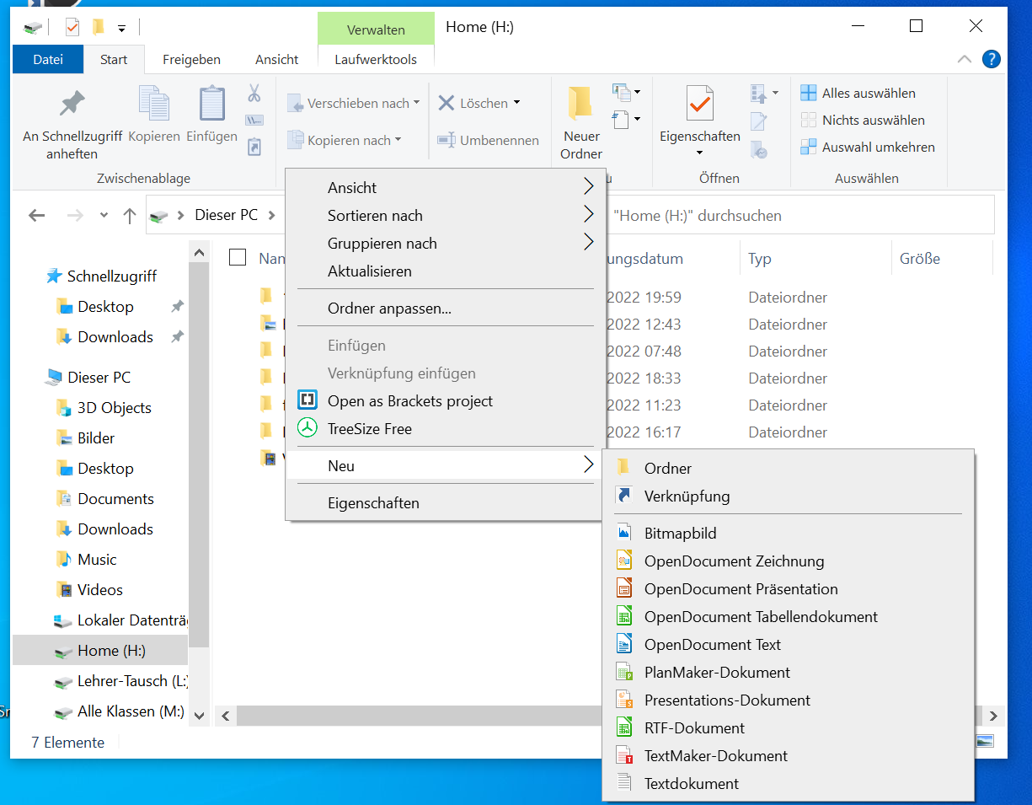
Task: Open Eigenschaften in the ribbon
Action: (699, 118)
